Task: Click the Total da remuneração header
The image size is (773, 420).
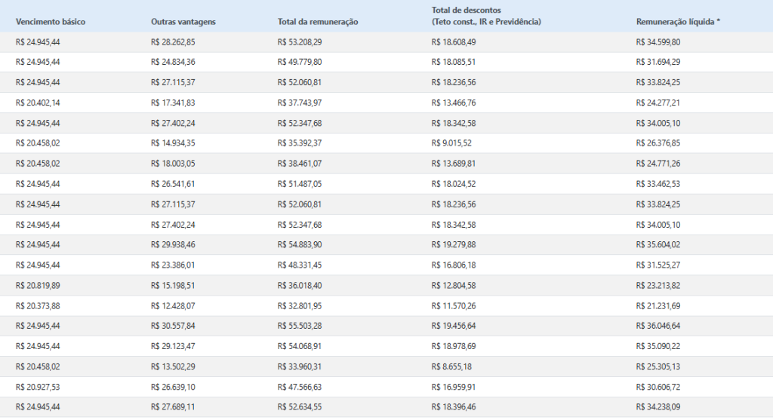Action: click(x=318, y=22)
